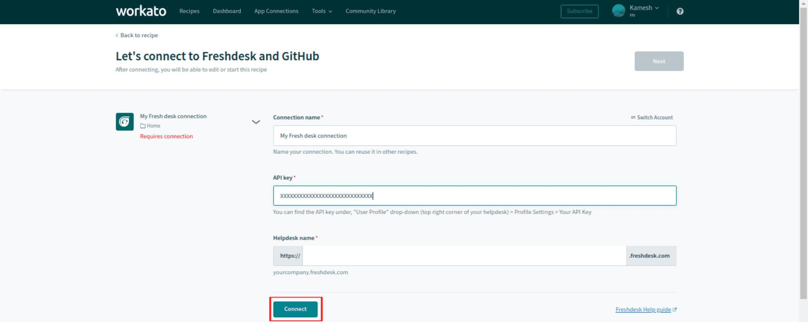This screenshot has height=322, width=808.
Task: Click Switch Account link
Action: (652, 117)
